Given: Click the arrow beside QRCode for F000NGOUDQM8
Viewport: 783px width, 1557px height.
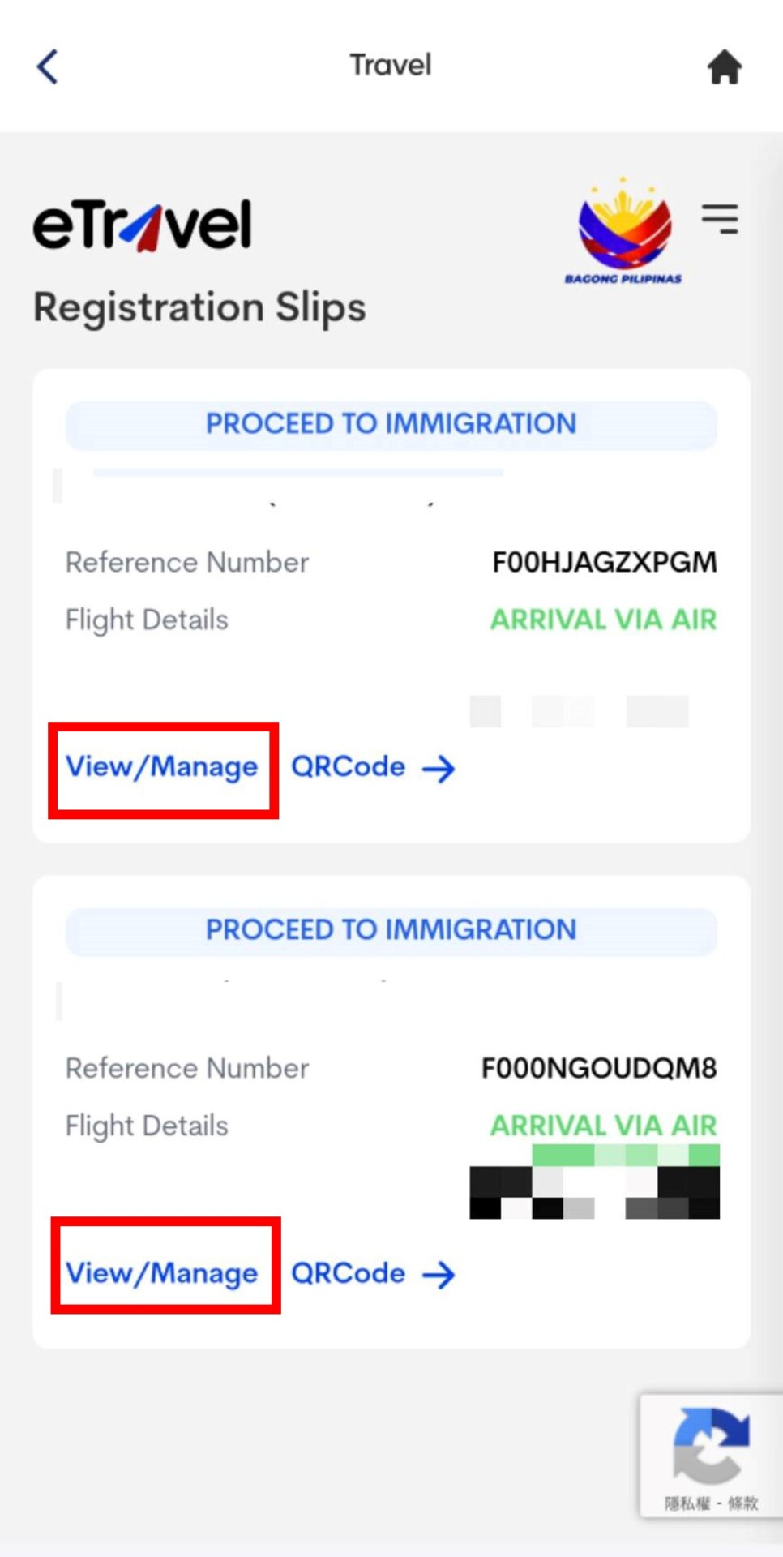Looking at the screenshot, I should coord(439,1274).
